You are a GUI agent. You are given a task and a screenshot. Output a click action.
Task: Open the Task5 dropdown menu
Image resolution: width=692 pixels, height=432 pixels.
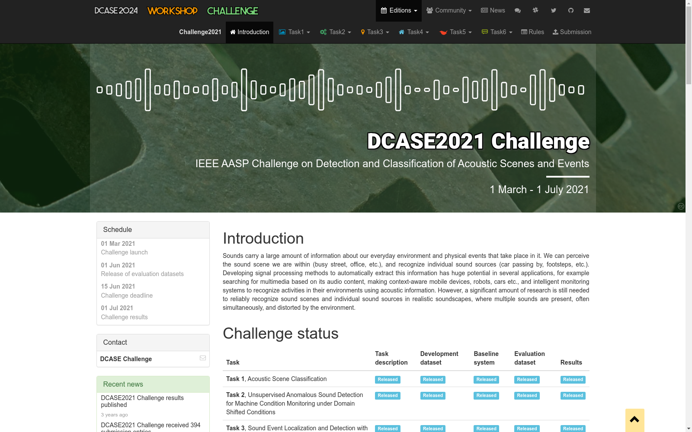click(x=456, y=32)
